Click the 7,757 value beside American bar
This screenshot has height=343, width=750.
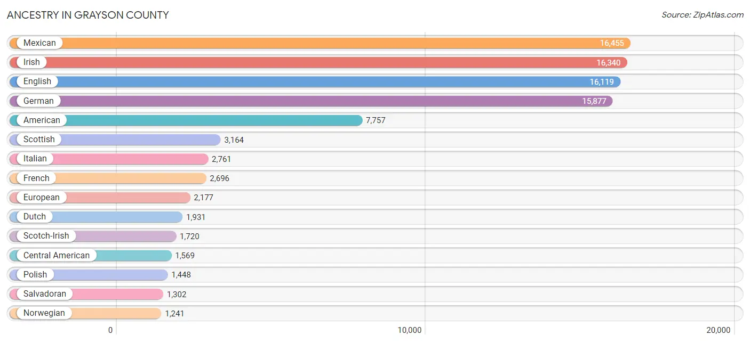pyautogui.click(x=376, y=120)
